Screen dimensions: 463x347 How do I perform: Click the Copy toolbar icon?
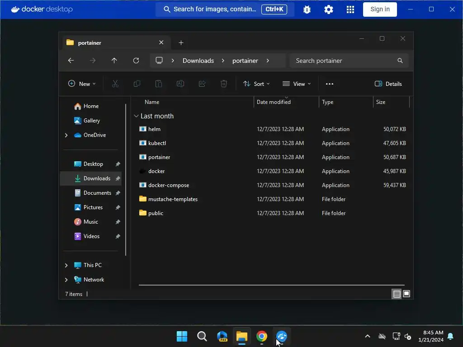click(x=137, y=84)
